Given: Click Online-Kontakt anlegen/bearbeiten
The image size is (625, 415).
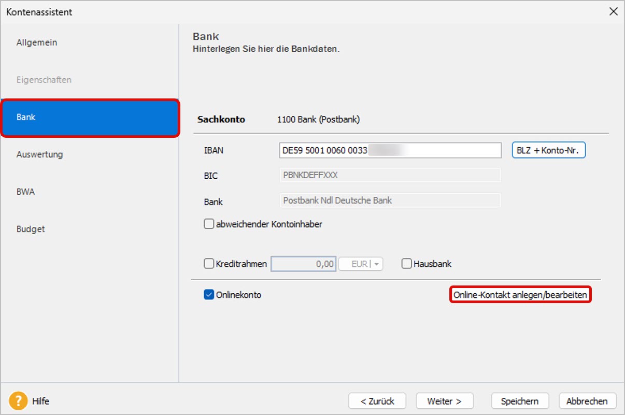Looking at the screenshot, I should click(x=520, y=295).
